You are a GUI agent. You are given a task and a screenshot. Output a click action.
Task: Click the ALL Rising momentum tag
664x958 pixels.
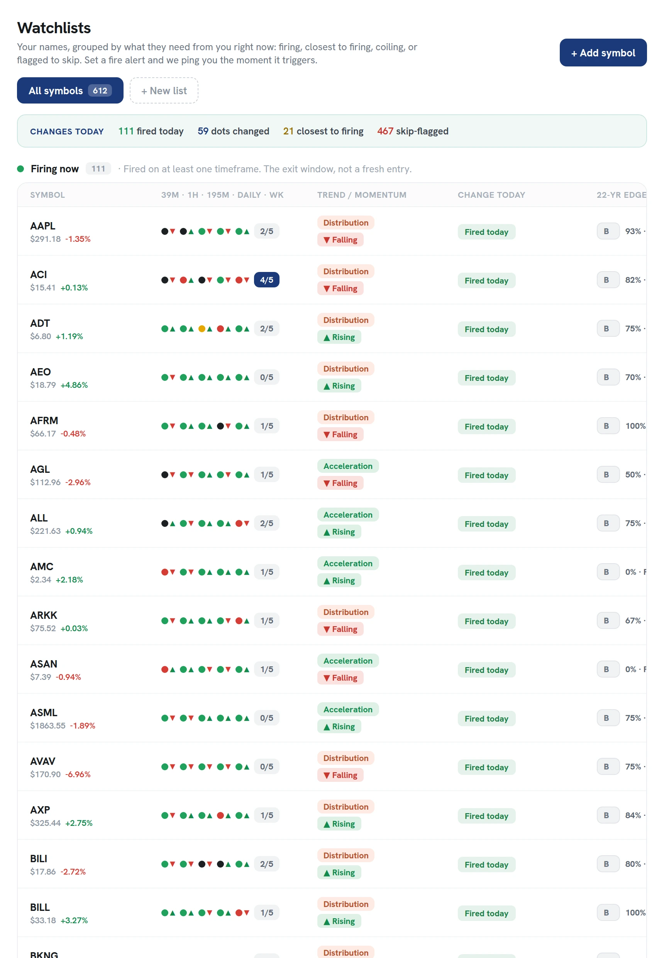339,532
